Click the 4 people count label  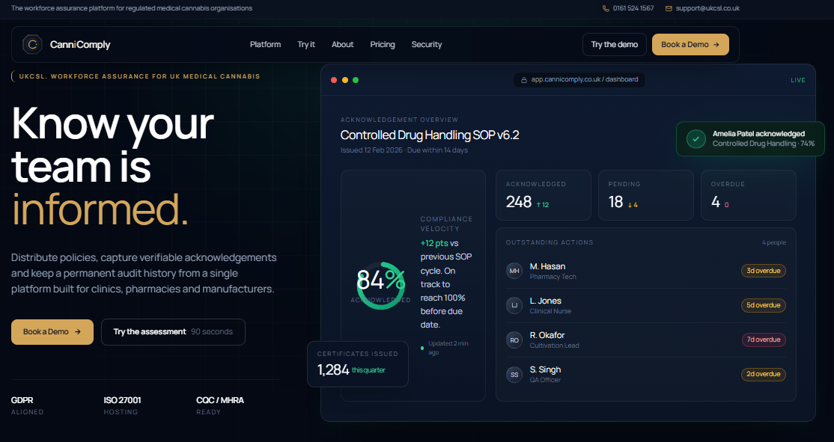point(774,243)
